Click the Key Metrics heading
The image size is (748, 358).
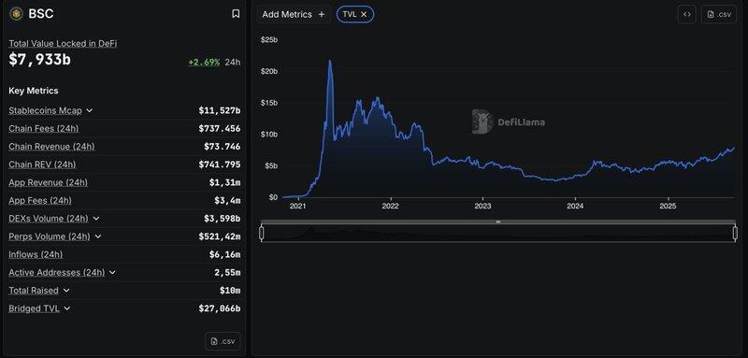point(34,91)
